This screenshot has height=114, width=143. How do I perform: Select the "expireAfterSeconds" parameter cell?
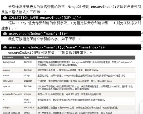pos(13,94)
